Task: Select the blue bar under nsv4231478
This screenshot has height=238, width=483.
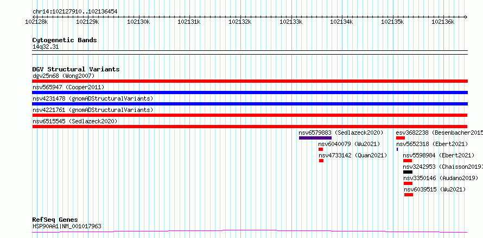Action: pos(250,104)
